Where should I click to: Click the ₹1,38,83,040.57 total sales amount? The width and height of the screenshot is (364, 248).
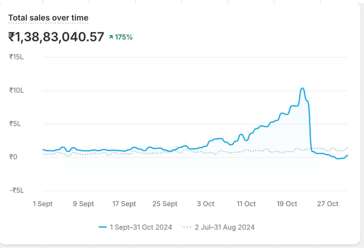point(56,37)
